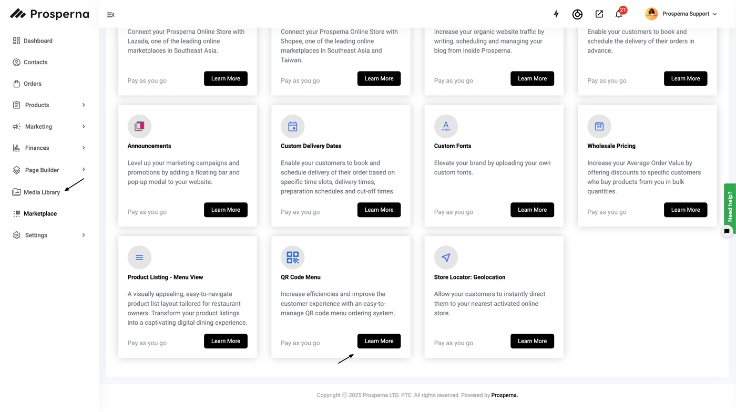Open the Dashboard sidebar item
Screen dimensions: 736x412
pyautogui.click(x=38, y=41)
